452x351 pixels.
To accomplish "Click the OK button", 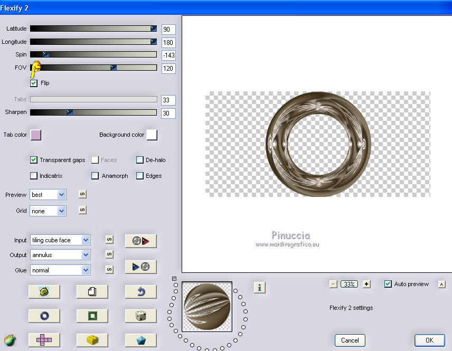I will (x=429, y=340).
